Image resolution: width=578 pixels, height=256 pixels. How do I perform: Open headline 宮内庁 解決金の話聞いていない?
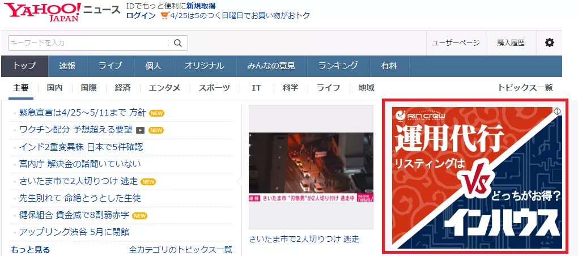80,164
